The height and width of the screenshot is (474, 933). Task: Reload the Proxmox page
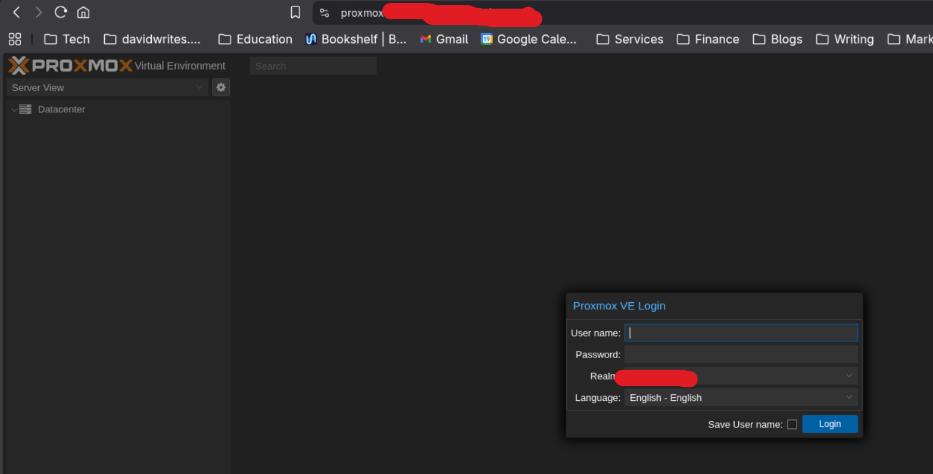point(60,12)
